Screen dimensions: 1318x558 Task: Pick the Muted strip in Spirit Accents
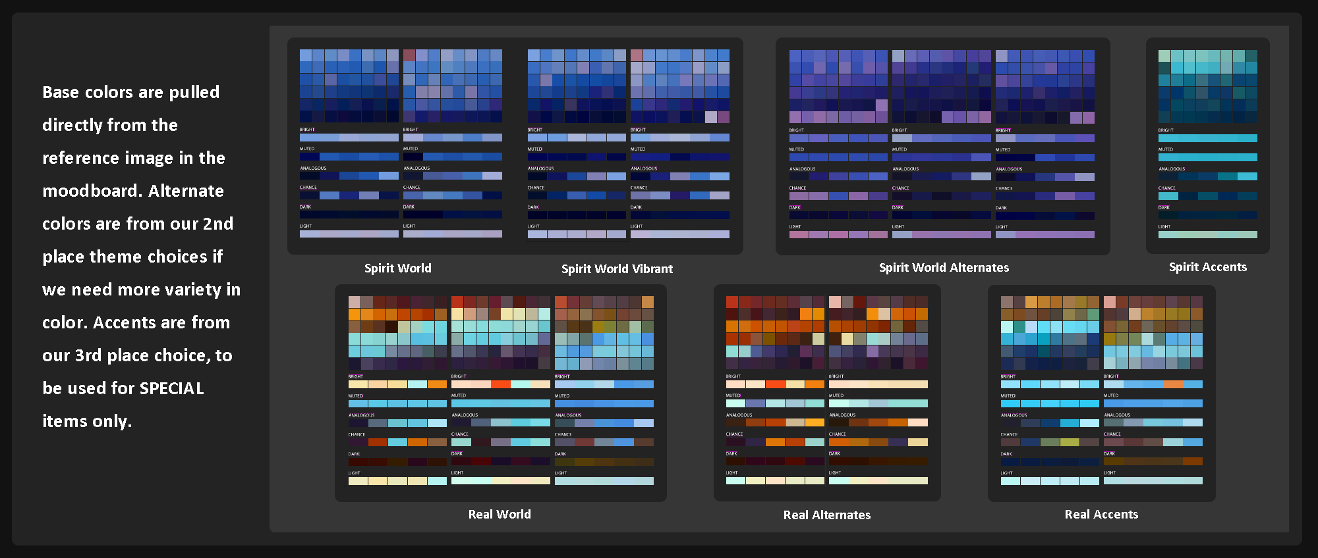point(1207,157)
